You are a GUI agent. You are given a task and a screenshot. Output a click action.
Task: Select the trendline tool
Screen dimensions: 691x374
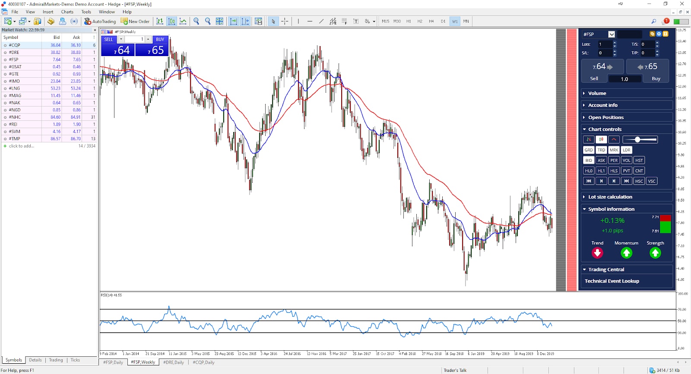(x=321, y=21)
